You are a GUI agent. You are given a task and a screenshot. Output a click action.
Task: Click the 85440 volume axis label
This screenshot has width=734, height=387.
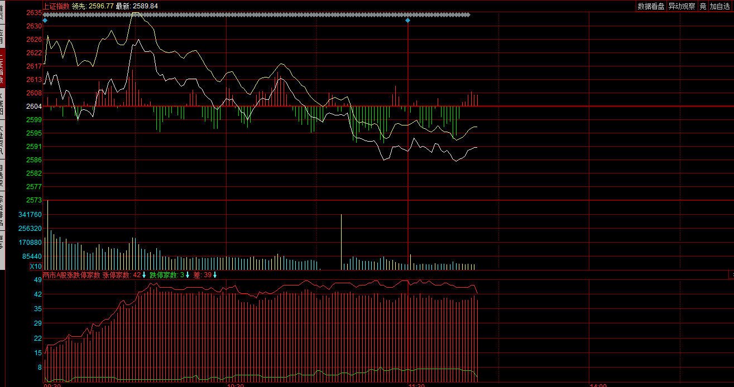click(x=32, y=257)
